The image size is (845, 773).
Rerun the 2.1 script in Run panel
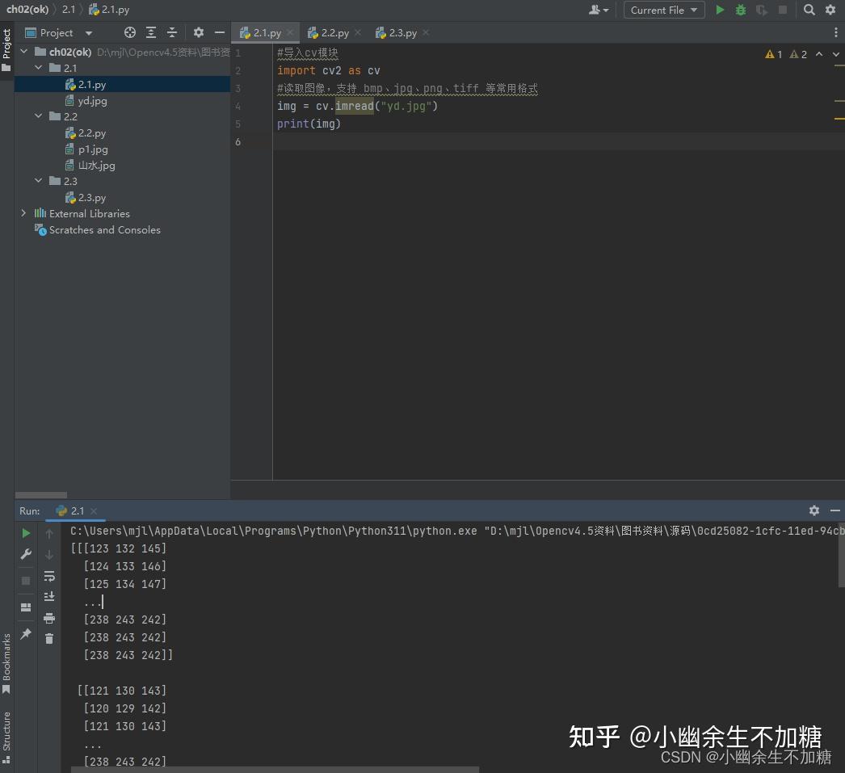[x=25, y=533]
